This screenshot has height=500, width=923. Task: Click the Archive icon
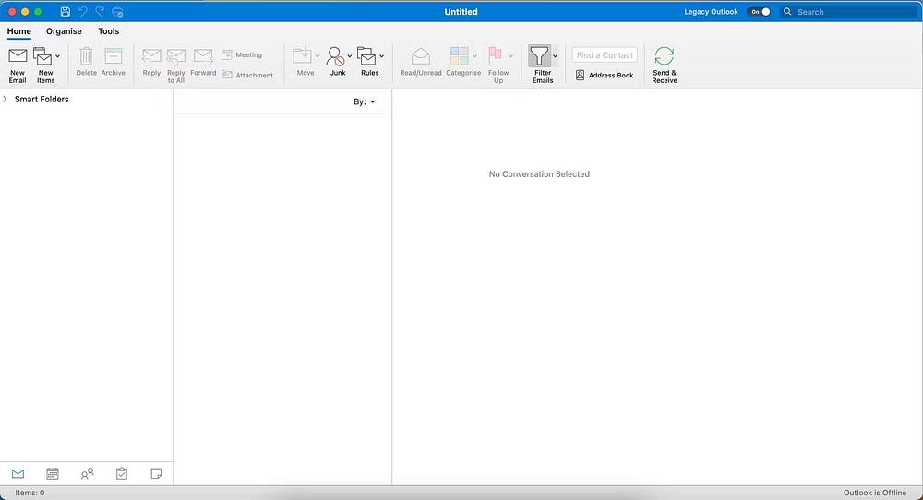point(113,56)
